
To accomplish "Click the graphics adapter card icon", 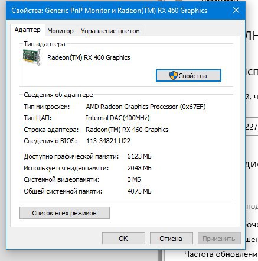I will 32,57.
